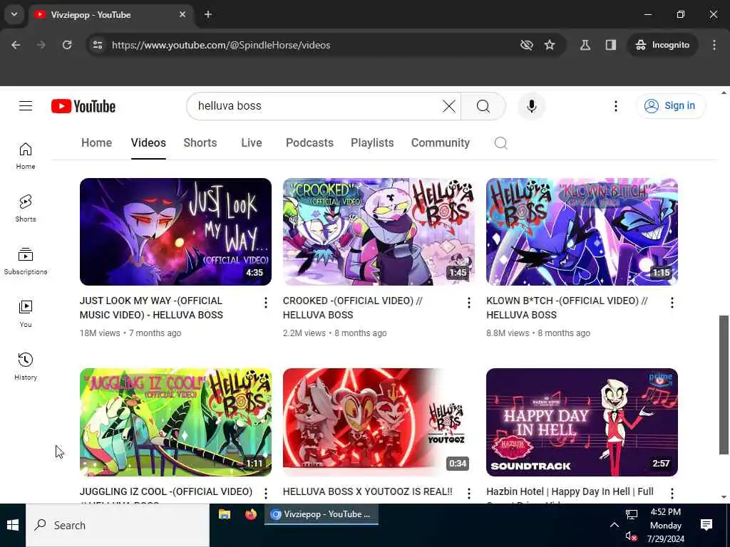Bookmark this page with the star

point(550,45)
